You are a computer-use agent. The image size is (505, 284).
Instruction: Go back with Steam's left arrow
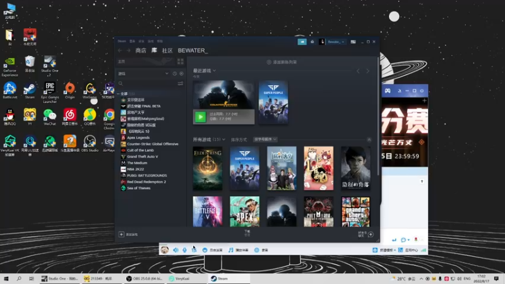[120, 50]
